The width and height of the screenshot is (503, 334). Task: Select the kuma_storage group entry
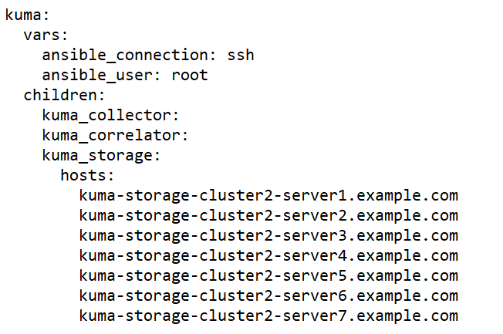point(101,156)
